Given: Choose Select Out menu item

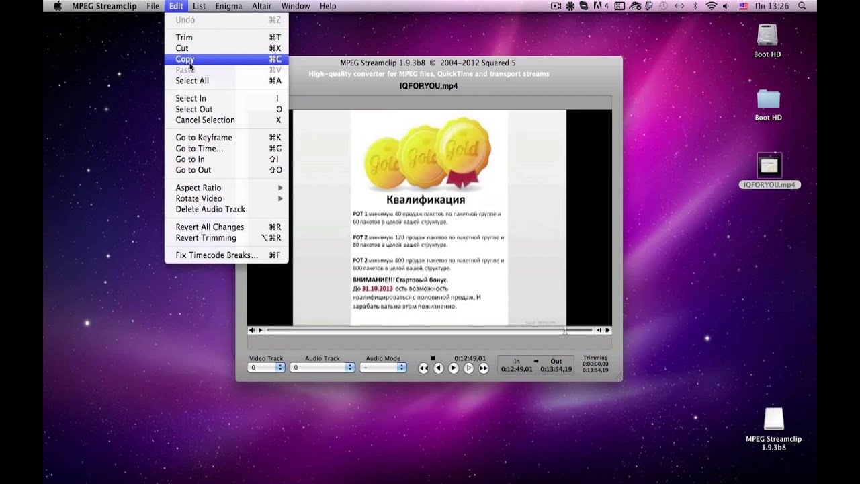Looking at the screenshot, I should (x=226, y=109).
